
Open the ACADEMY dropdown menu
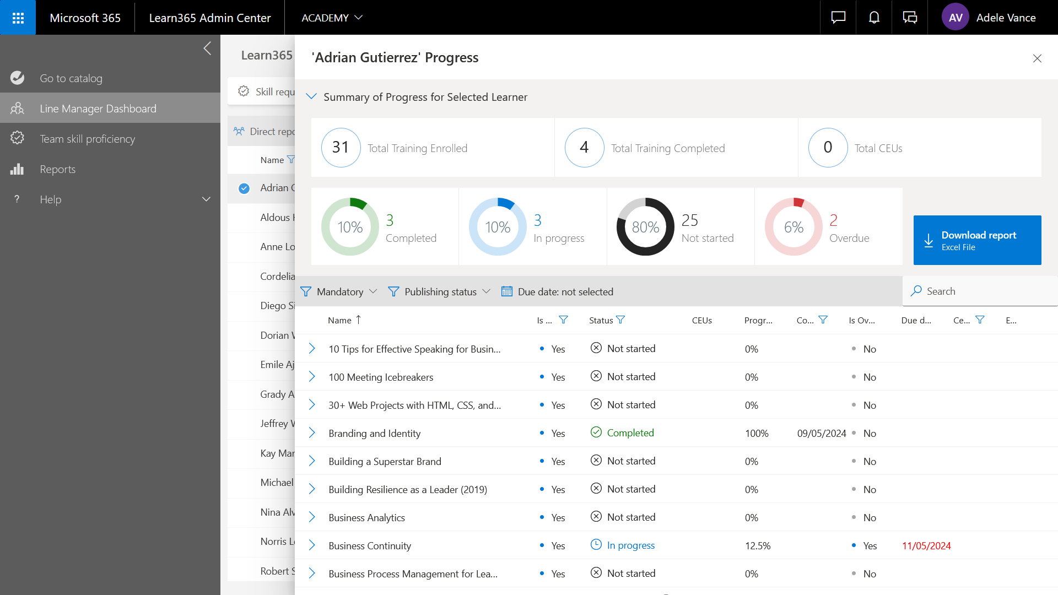[x=332, y=18]
